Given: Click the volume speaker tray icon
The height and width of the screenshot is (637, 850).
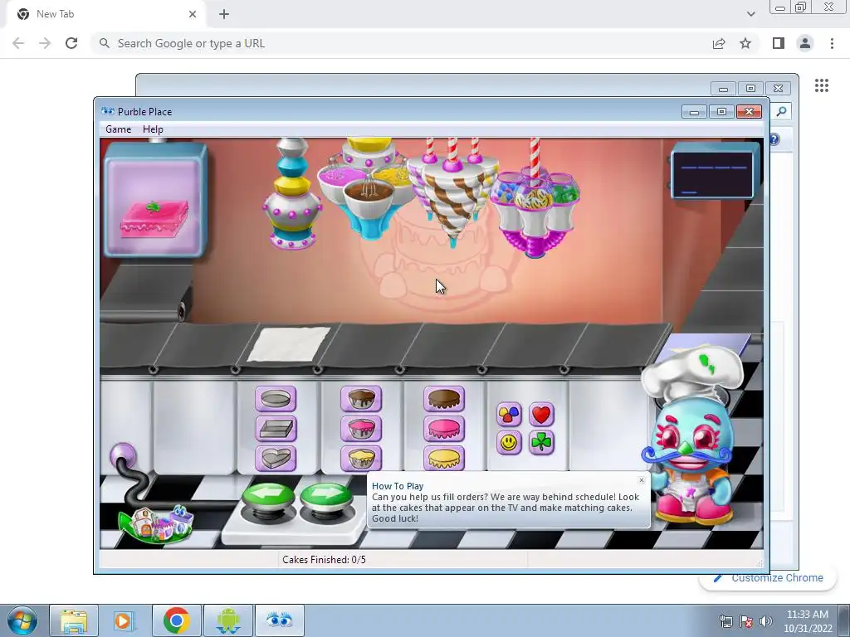Looking at the screenshot, I should coord(766,621).
